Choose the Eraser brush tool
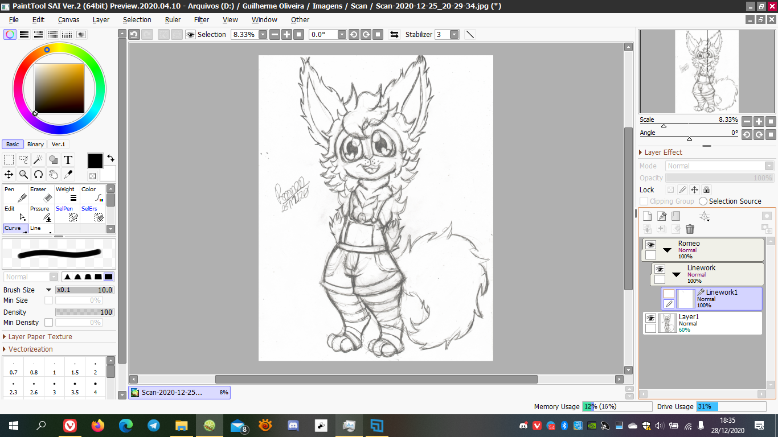 pyautogui.click(x=42, y=194)
